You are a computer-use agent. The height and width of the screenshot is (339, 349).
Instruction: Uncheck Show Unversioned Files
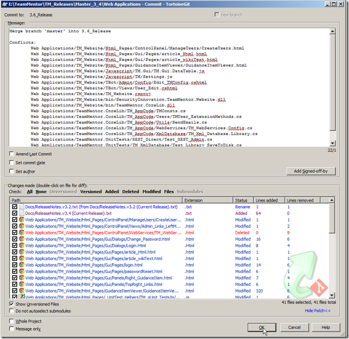coord(12,304)
